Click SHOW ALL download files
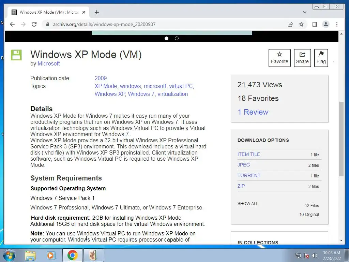349x262 pixels. click(x=248, y=204)
